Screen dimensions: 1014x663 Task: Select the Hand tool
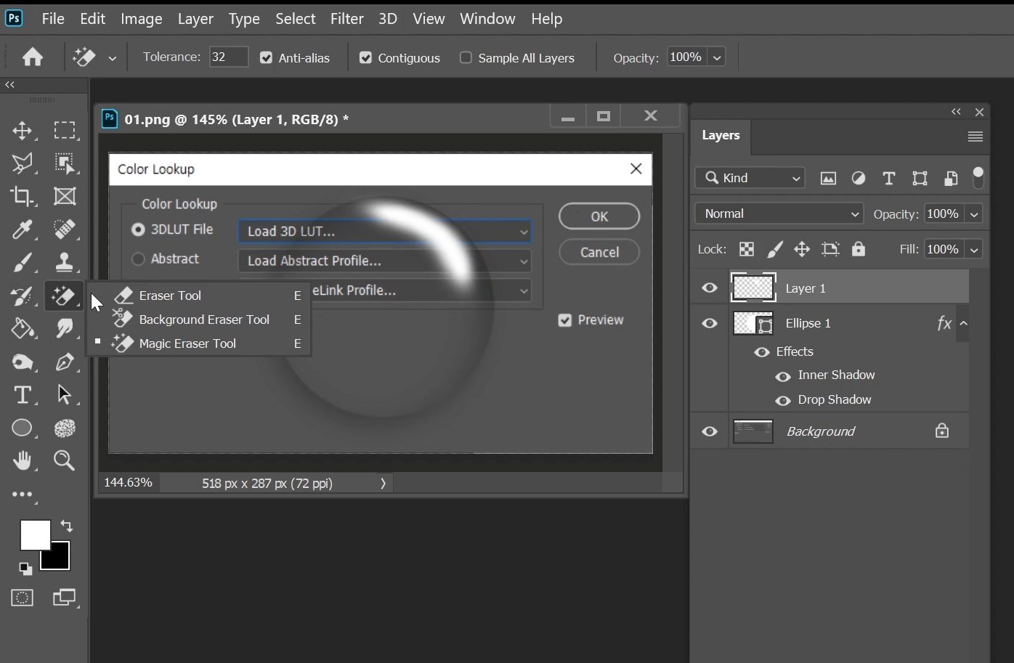click(22, 460)
